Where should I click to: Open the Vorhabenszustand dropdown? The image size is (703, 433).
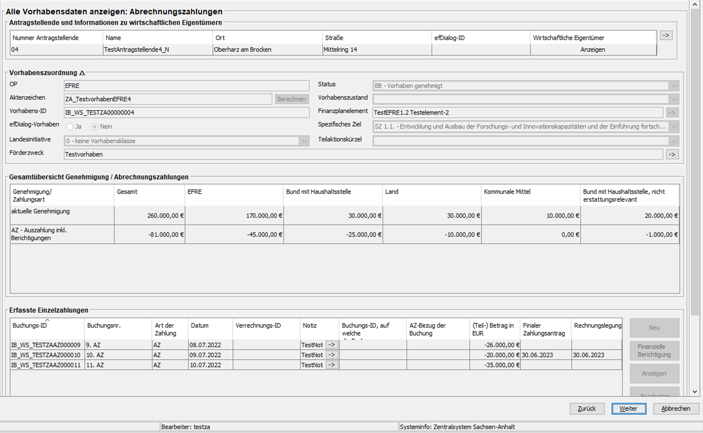(674, 99)
